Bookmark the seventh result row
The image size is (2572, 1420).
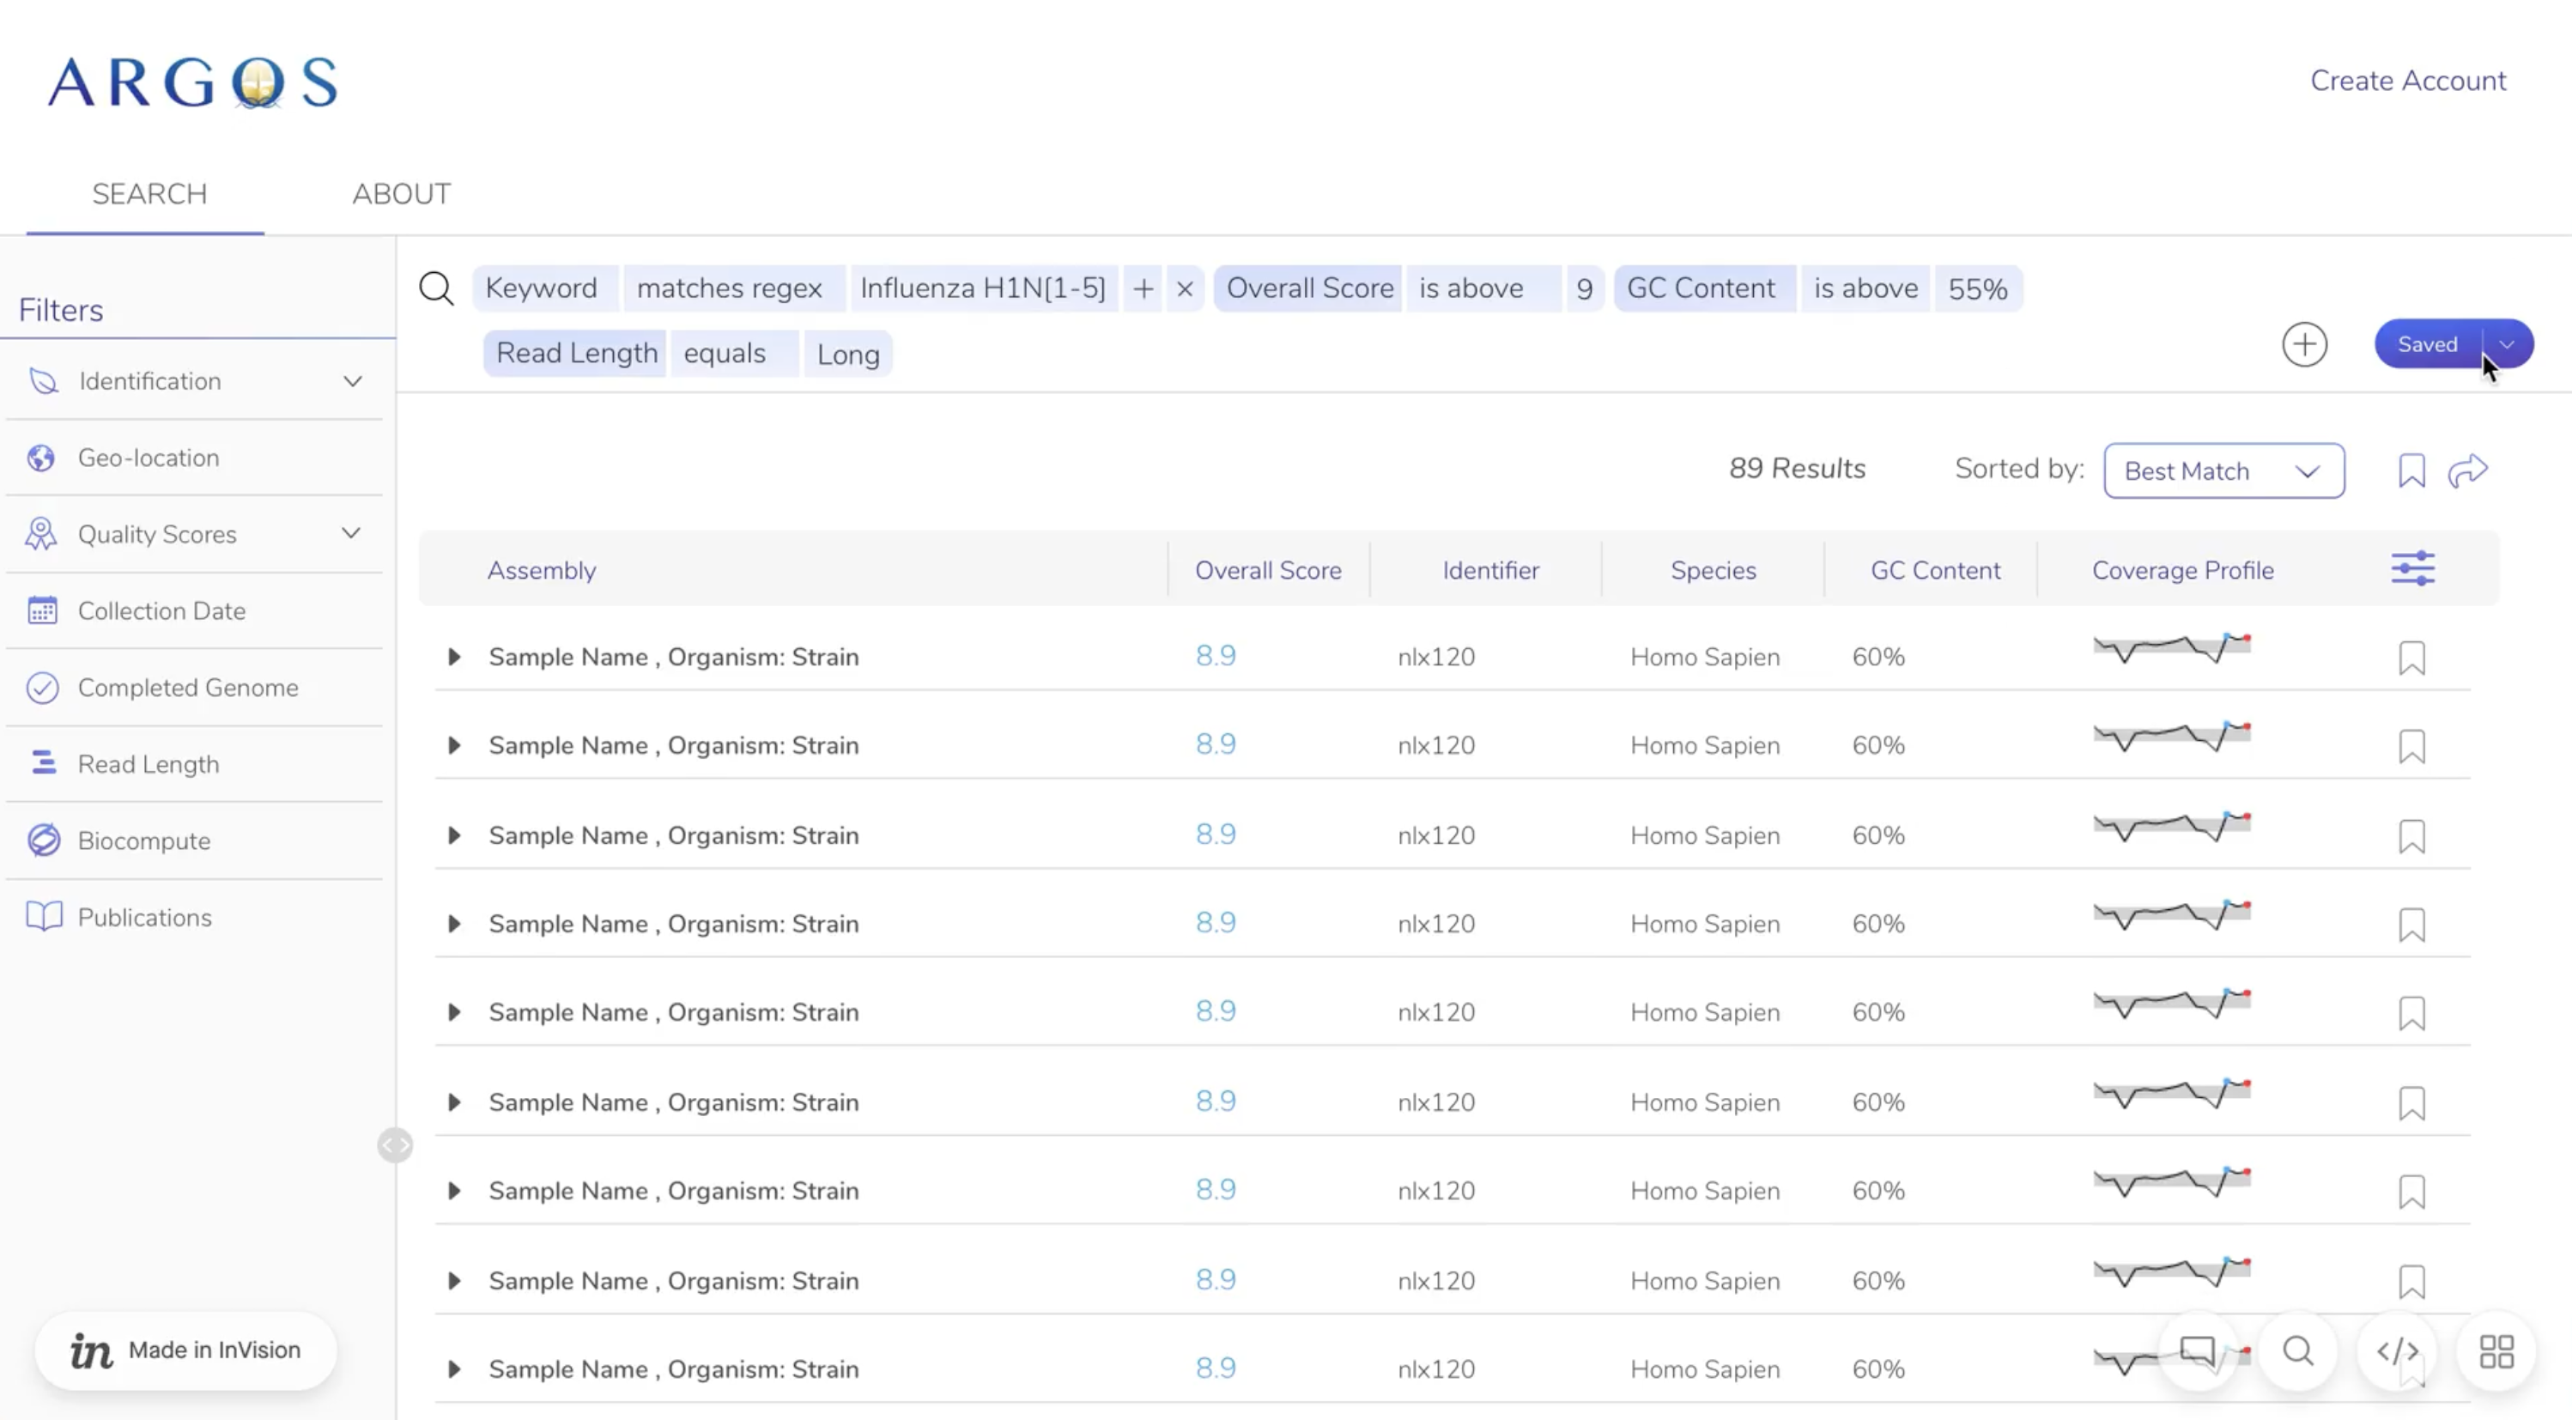click(2411, 1192)
